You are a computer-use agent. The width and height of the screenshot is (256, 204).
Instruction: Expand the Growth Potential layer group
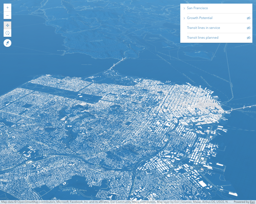184,18
